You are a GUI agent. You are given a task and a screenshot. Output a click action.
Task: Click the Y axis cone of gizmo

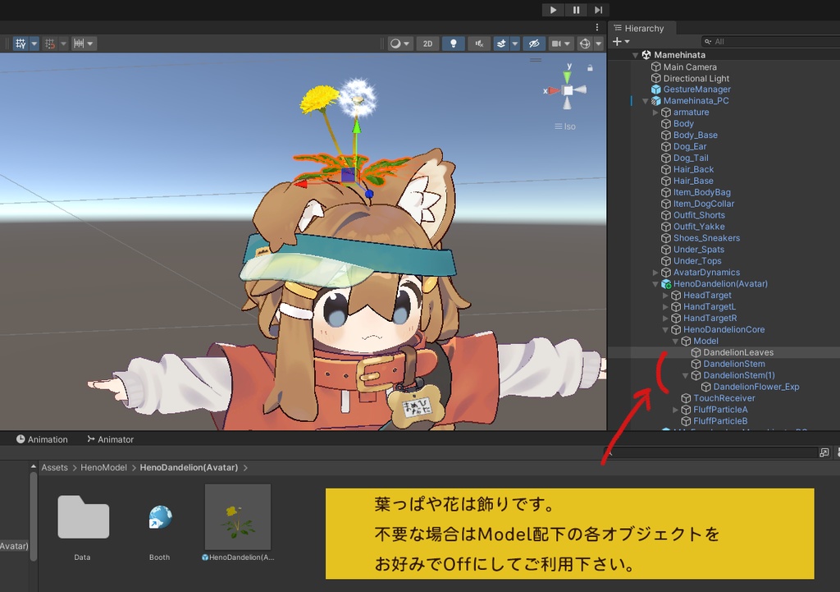568,76
